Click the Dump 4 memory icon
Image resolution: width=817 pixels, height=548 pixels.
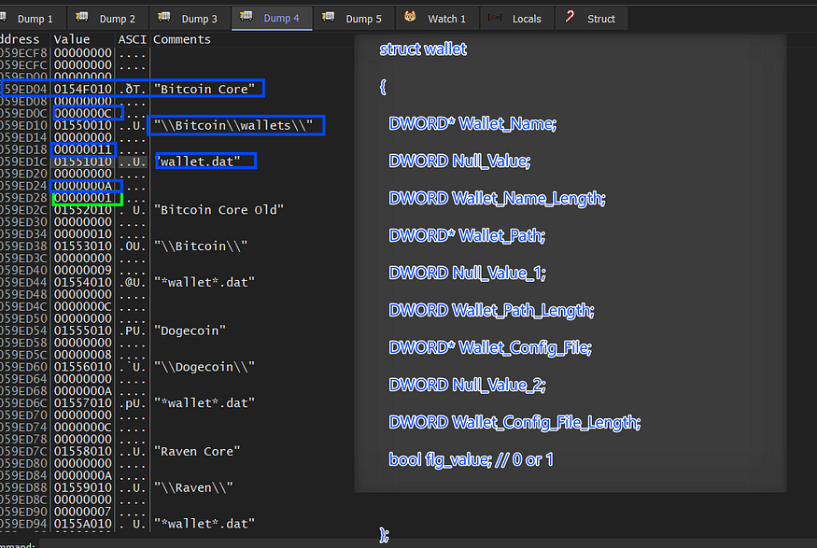[x=246, y=17]
